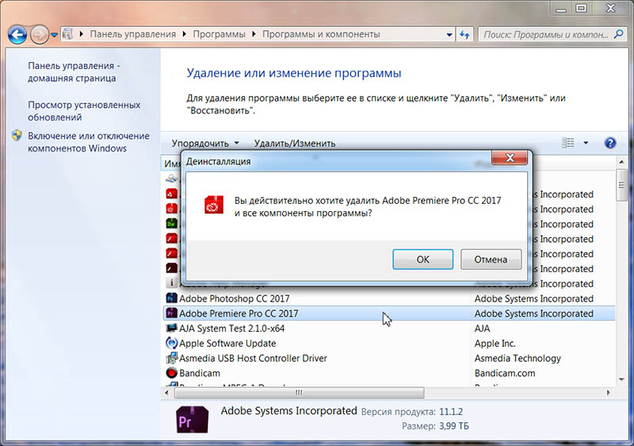This screenshot has height=446, width=634.
Task: Click AJA System Test icon
Action: (171, 328)
